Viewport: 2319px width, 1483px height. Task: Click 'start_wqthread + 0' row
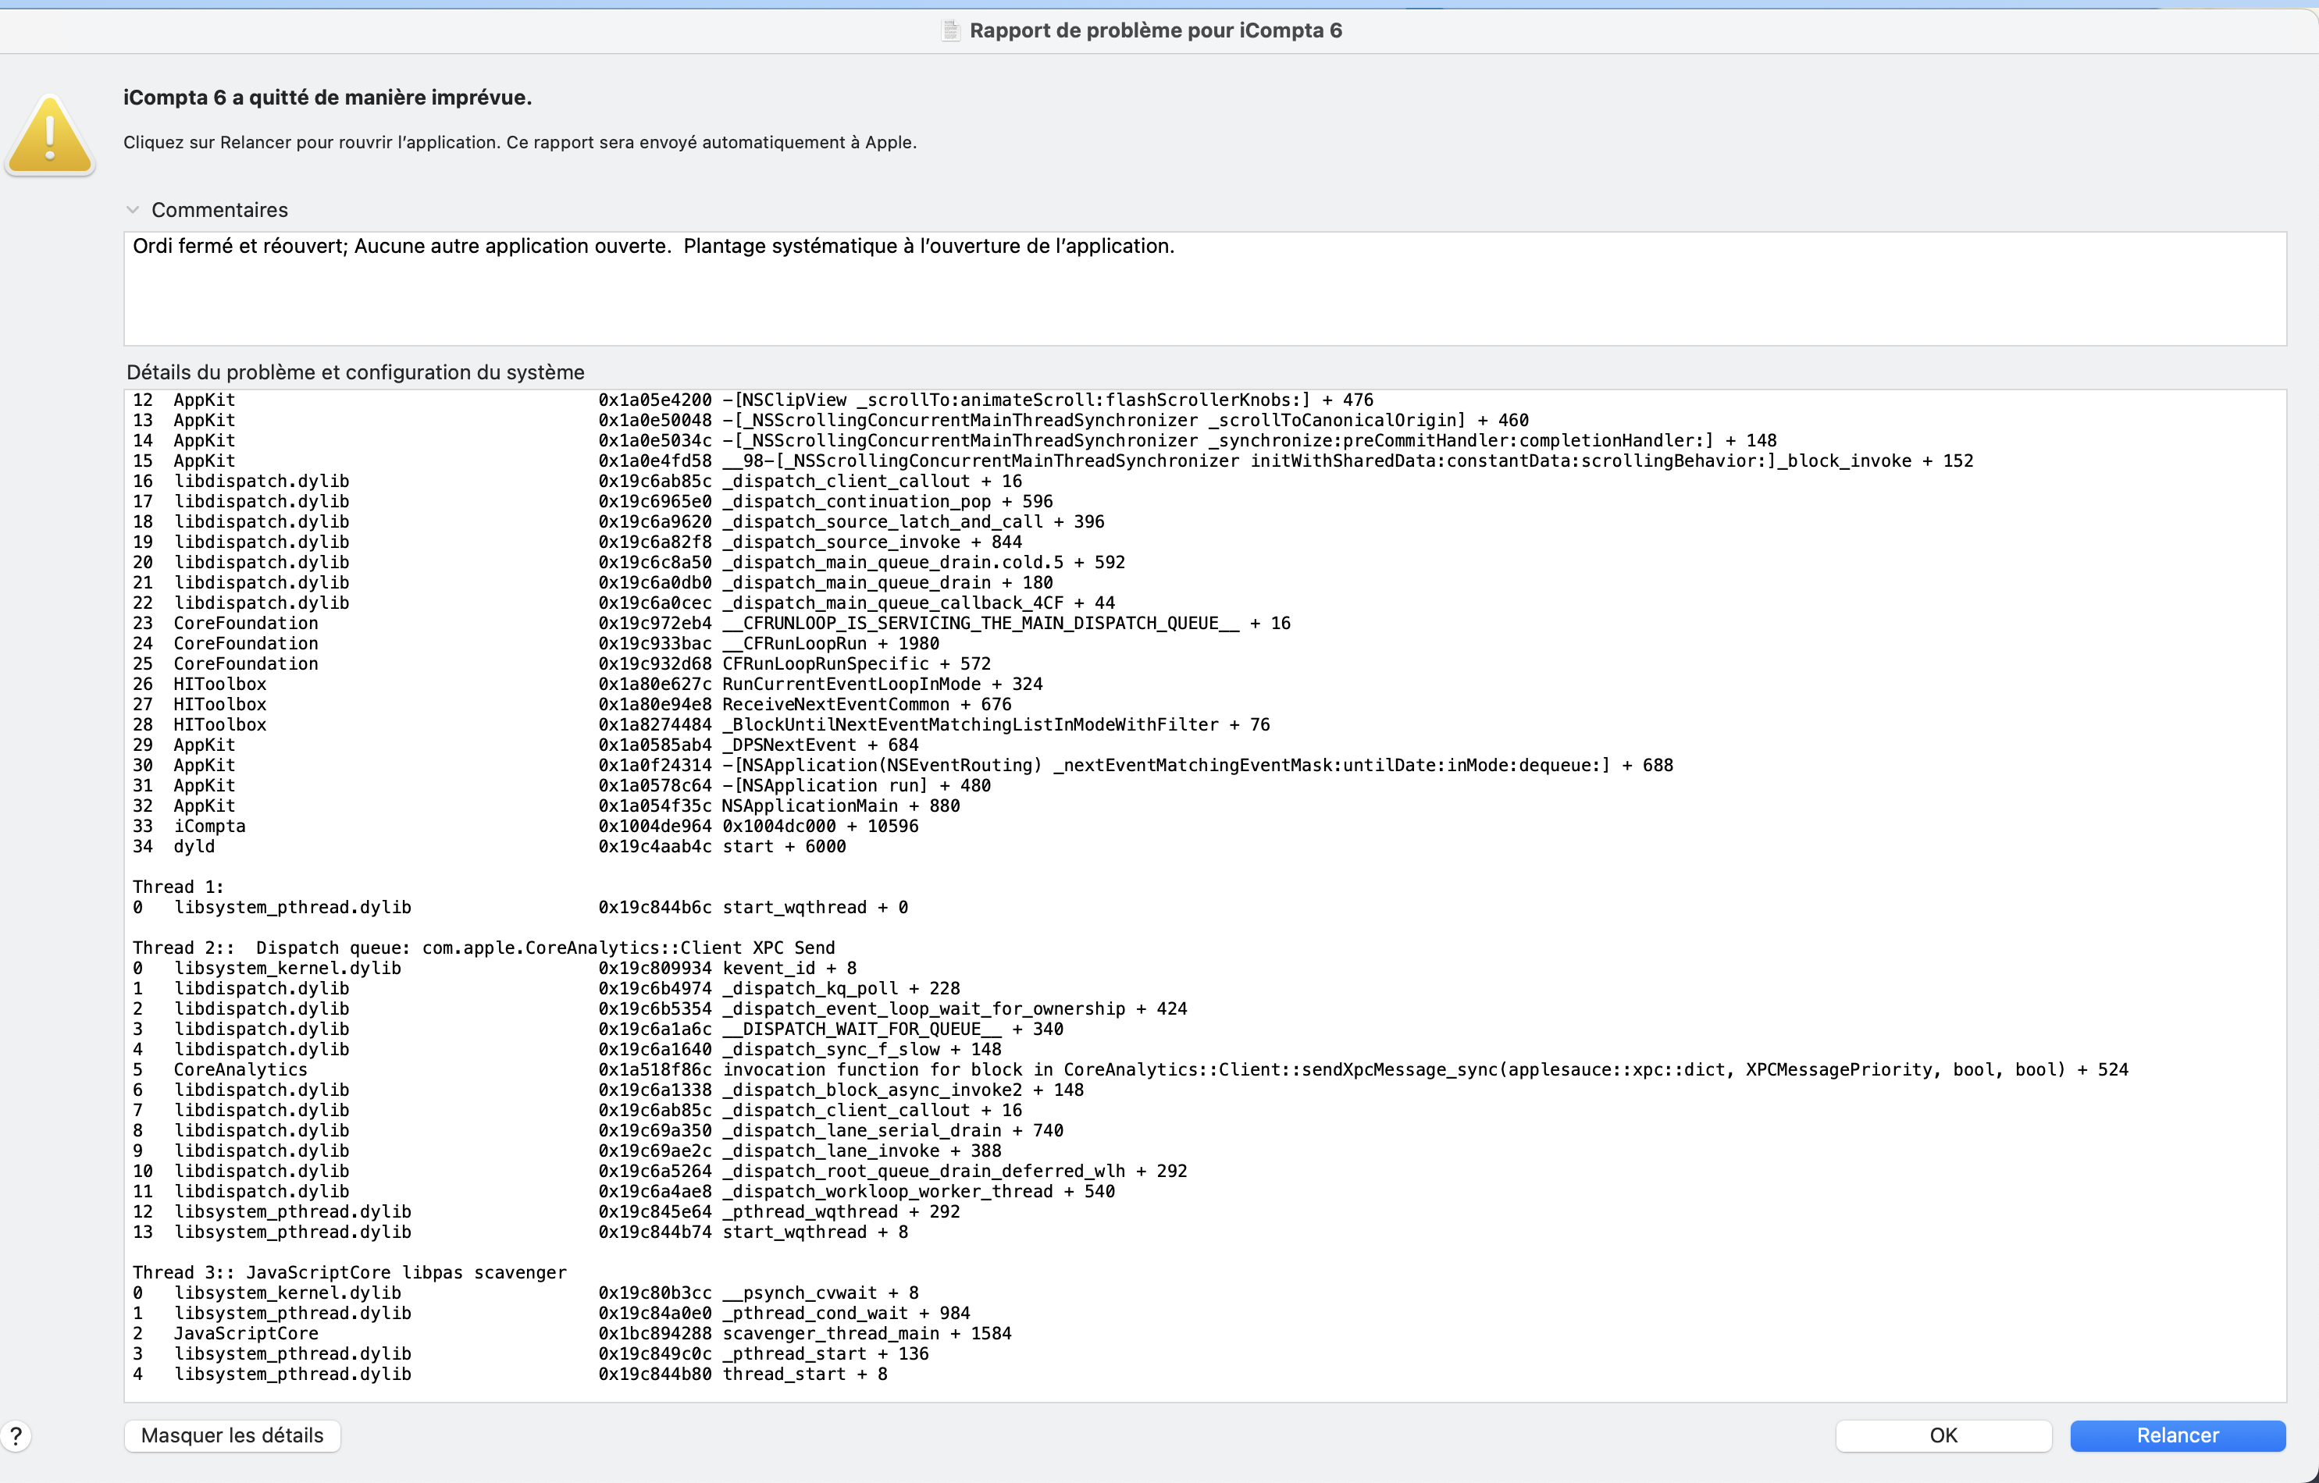(520, 907)
